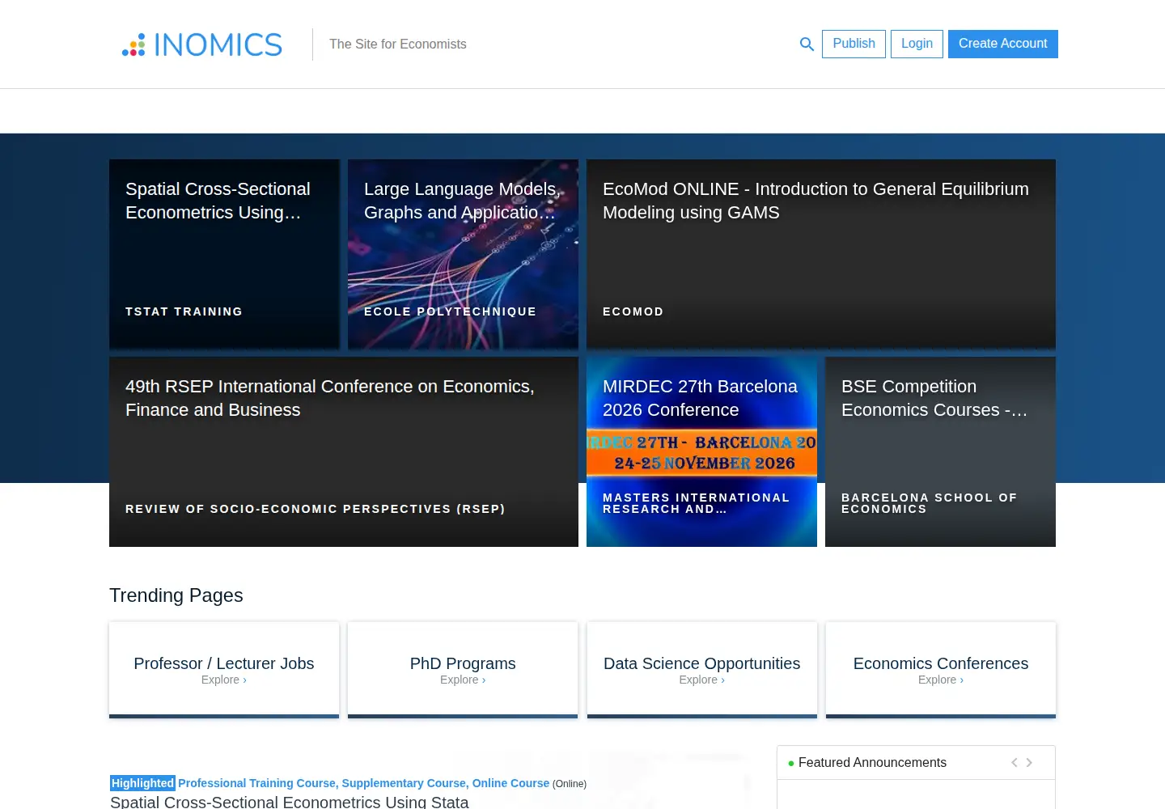Screen dimensions: 1165x809
Task: Click the Publish button
Action: (854, 44)
